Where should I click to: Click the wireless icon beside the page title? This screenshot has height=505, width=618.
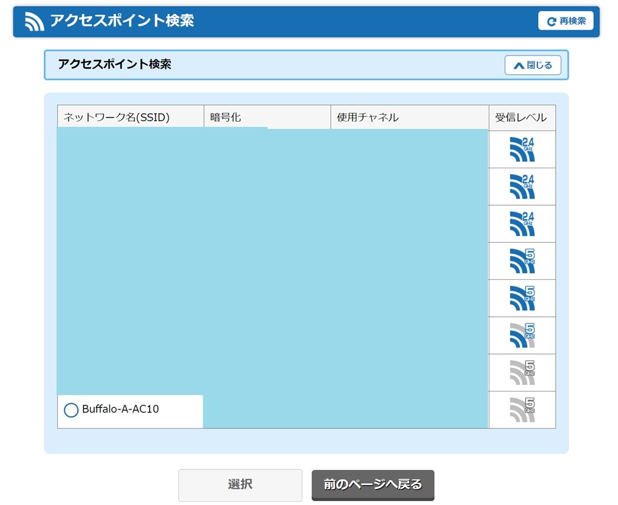(34, 21)
